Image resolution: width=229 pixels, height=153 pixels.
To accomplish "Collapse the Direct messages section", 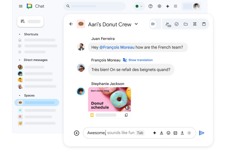I will (20, 60).
